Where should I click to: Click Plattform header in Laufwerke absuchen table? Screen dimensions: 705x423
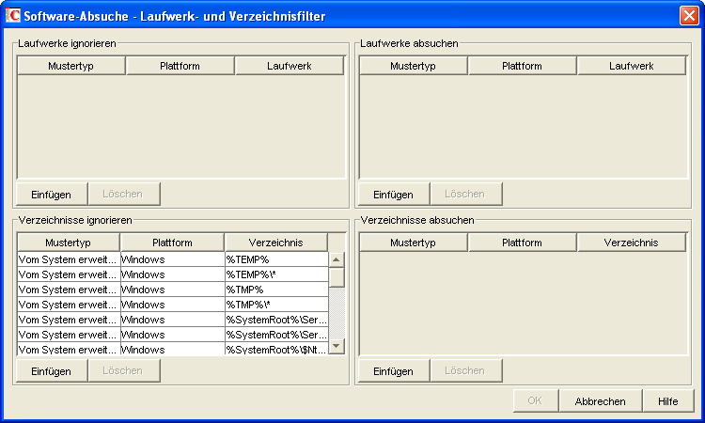tap(523, 66)
